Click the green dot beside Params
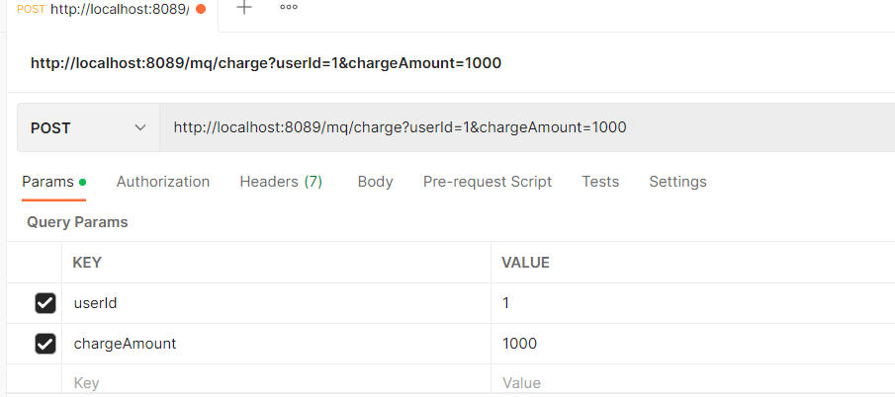This screenshot has width=895, height=397. point(82,183)
